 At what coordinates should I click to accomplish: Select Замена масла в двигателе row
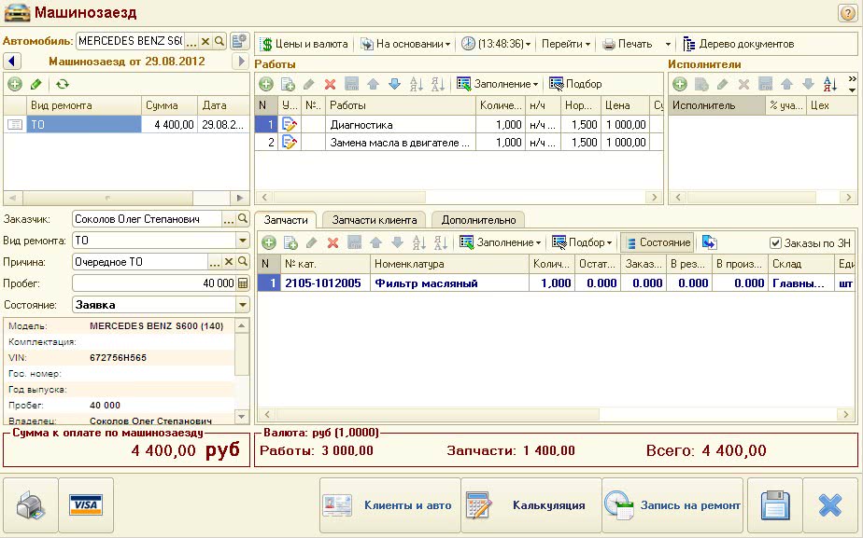(459, 143)
